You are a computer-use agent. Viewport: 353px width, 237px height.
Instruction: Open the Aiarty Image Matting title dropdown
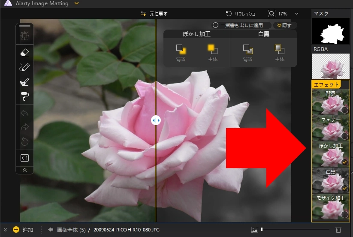(x=76, y=3)
